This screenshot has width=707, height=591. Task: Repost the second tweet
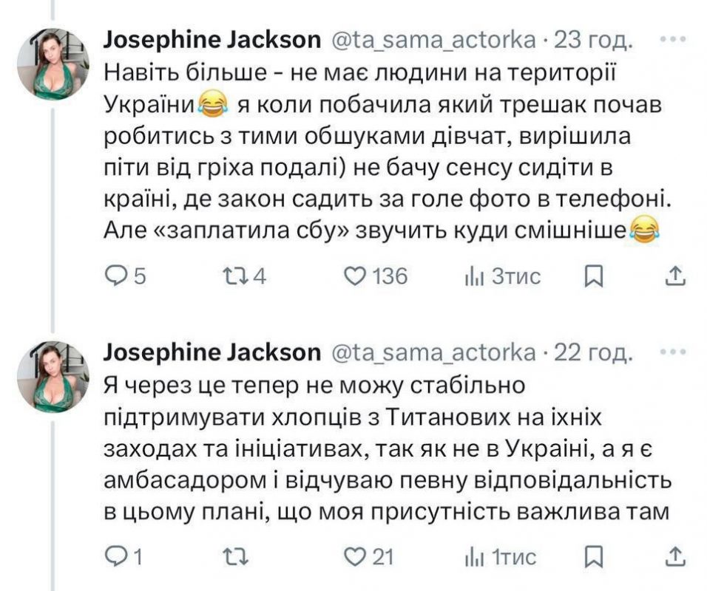point(234,556)
